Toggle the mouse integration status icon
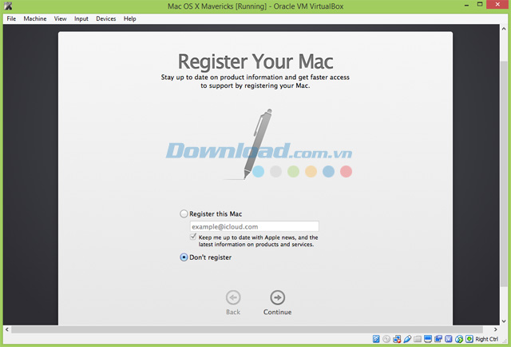 459,339
